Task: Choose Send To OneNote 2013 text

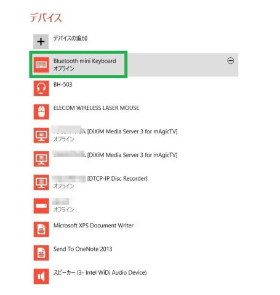Action: pos(82,249)
